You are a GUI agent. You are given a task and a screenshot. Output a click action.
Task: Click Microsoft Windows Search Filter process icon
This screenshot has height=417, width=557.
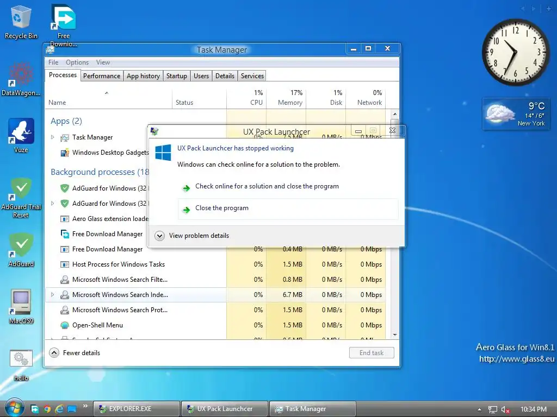point(65,280)
